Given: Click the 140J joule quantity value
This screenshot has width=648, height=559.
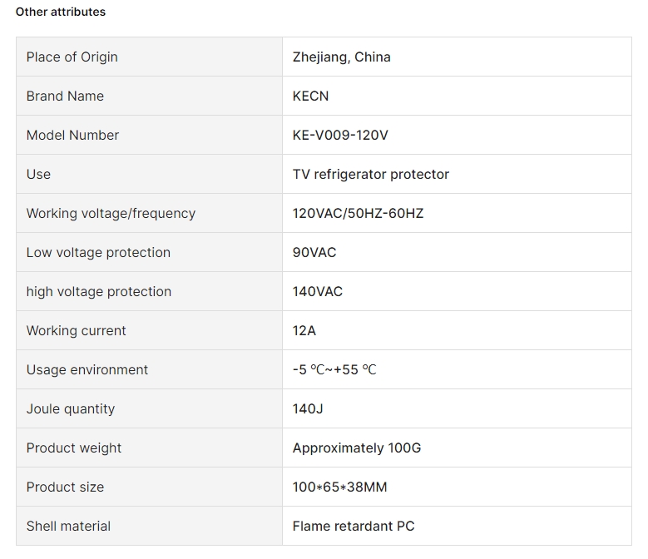Looking at the screenshot, I should [308, 409].
